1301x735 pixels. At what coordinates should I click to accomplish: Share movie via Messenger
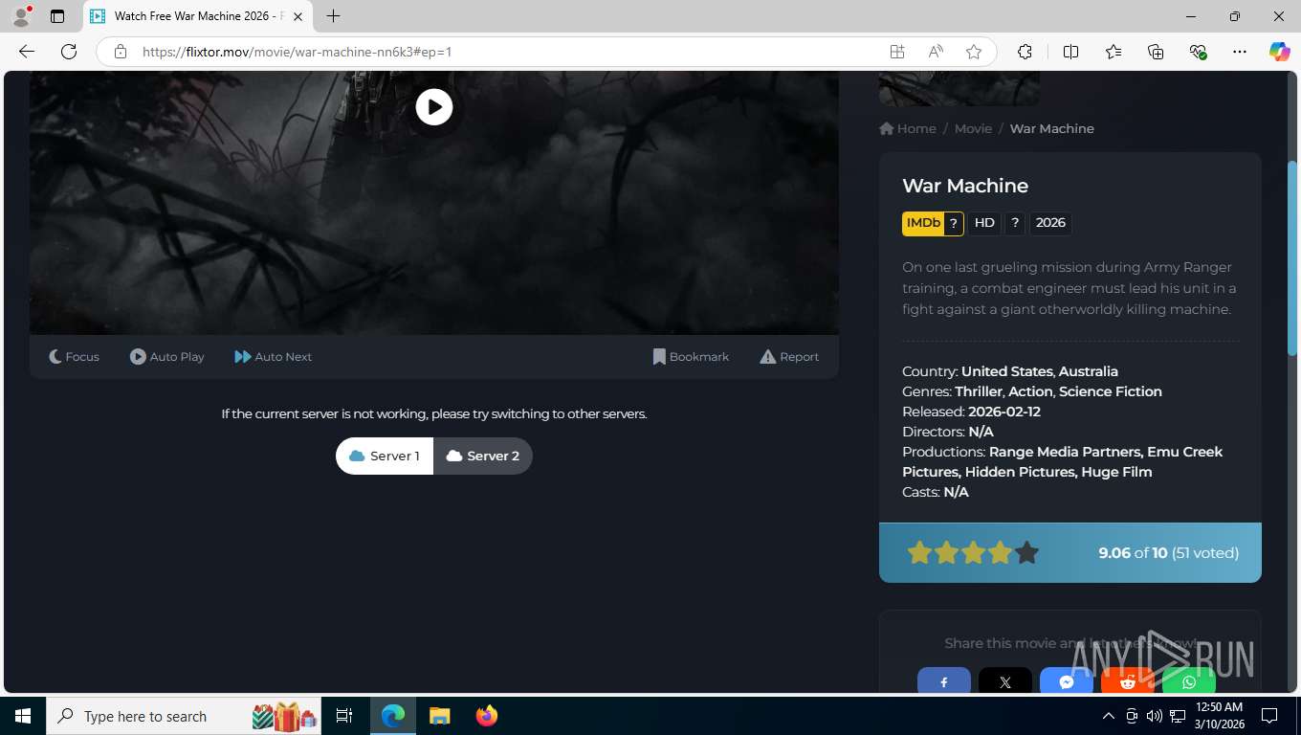[1067, 680]
